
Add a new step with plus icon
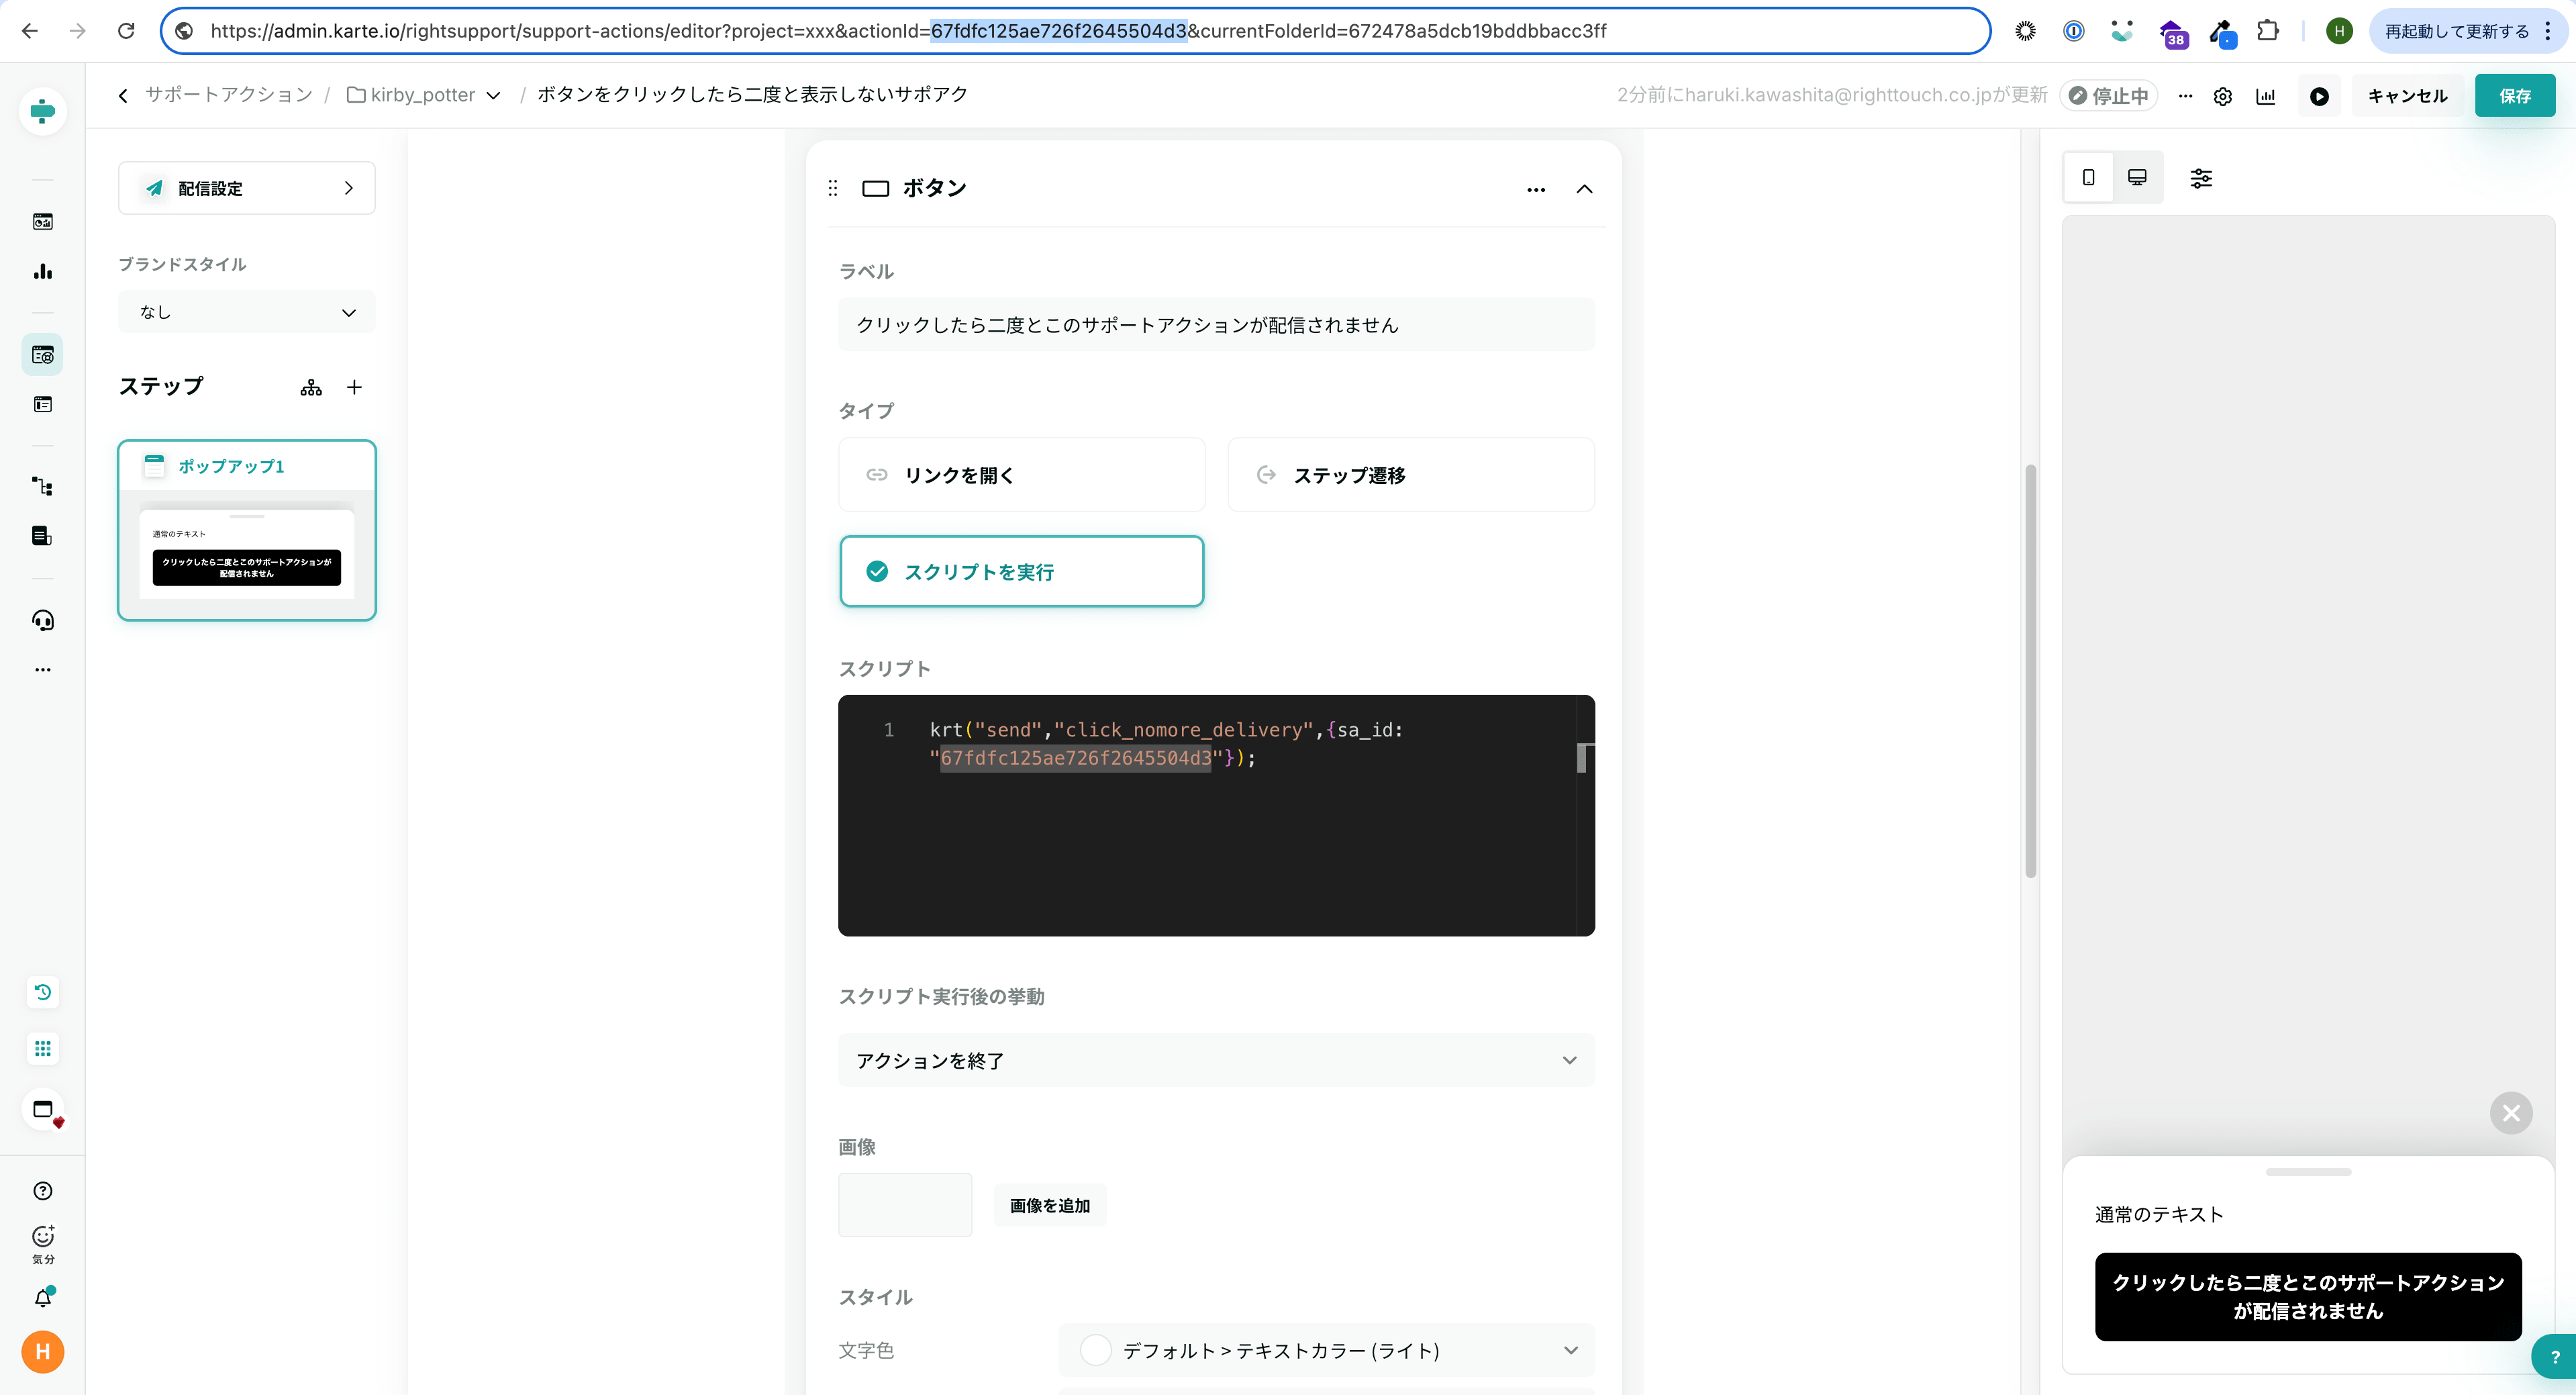(354, 387)
